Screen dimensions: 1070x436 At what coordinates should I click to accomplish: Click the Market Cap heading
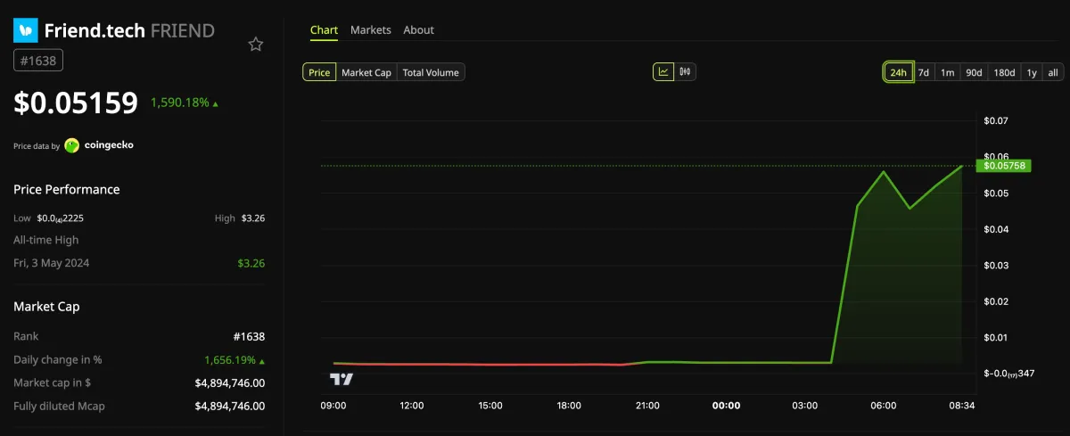46,306
